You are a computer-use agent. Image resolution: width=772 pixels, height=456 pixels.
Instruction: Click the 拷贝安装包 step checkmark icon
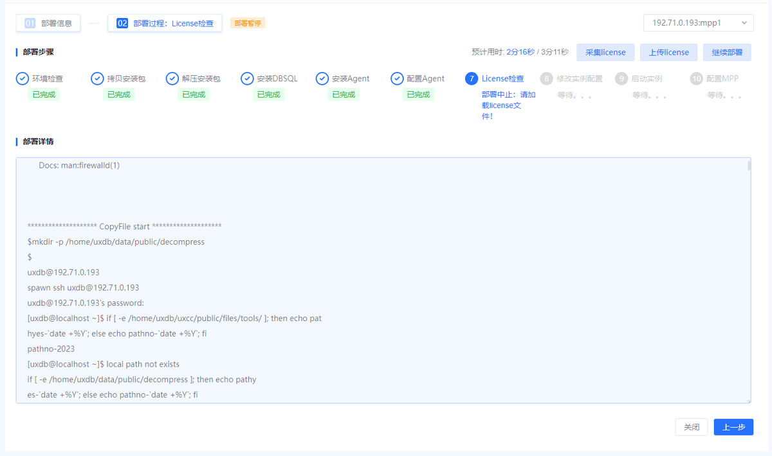(x=97, y=78)
